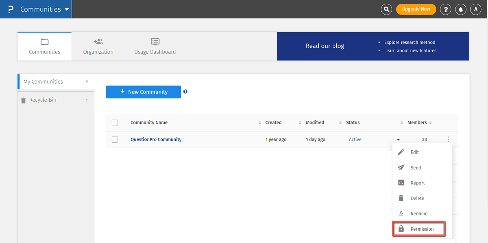The image size is (488, 243).
Task: Switch to the Organization tab
Action: pos(98,46)
